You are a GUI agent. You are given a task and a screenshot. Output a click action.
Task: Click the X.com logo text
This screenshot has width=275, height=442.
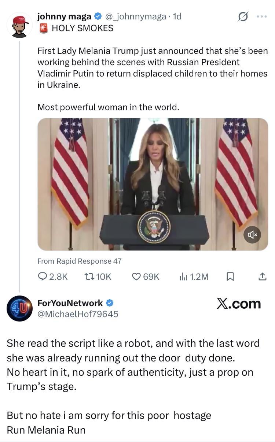pyautogui.click(x=238, y=304)
